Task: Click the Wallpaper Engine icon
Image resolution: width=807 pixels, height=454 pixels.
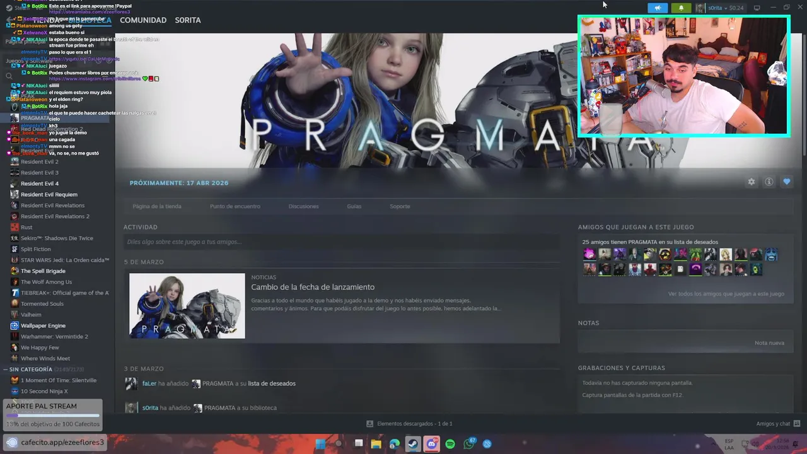Action: point(15,325)
